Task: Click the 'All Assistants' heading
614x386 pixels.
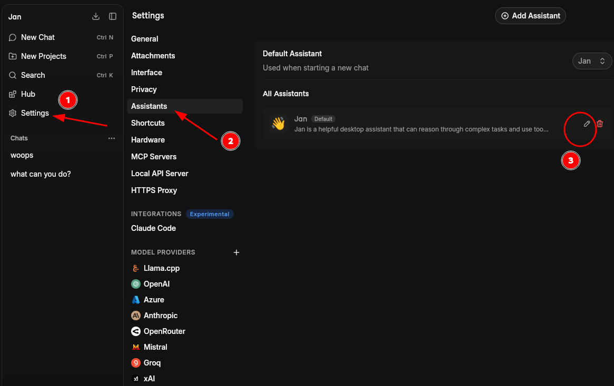Action: 285,94
